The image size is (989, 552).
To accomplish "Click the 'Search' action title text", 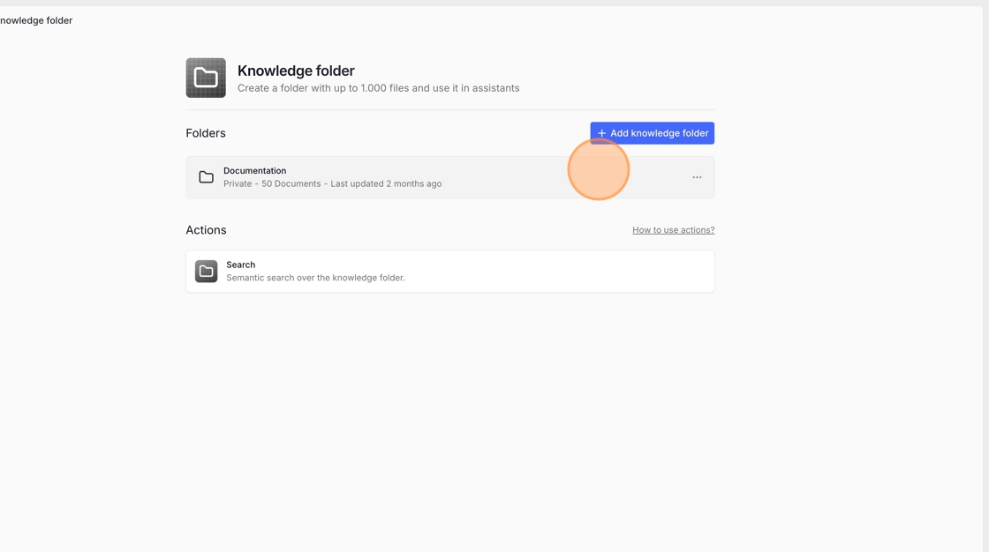I will coord(240,265).
